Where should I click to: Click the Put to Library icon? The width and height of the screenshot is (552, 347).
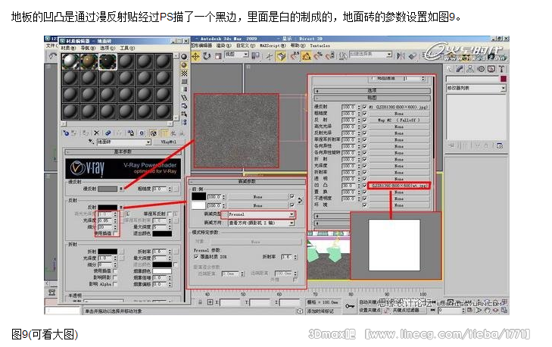point(131,133)
